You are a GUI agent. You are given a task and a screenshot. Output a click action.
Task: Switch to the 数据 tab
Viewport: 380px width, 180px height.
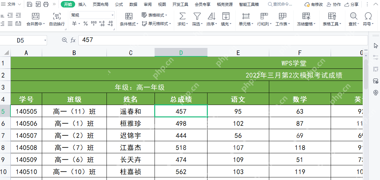pos(133,4)
